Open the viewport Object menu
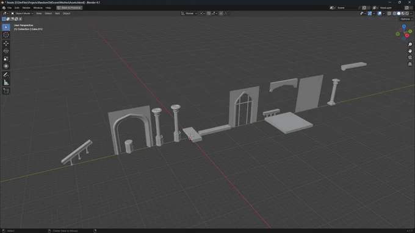Screen dimensions: 415x233 pos(67,13)
